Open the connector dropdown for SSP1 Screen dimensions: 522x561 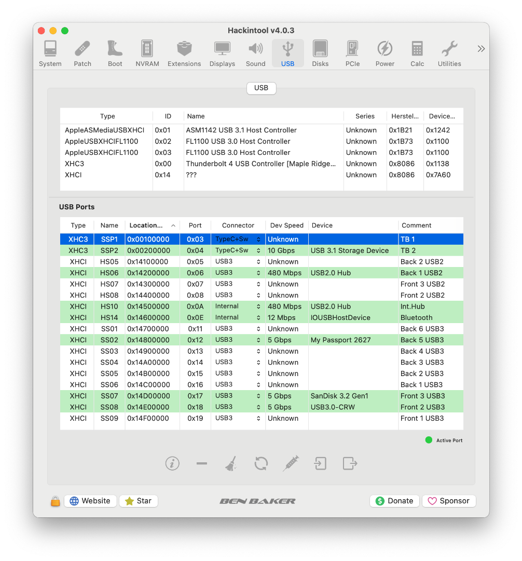pos(238,239)
